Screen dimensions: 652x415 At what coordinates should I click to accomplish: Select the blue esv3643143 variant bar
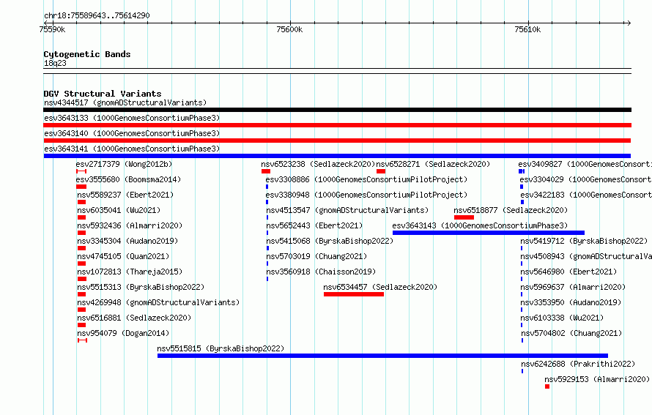489,233
